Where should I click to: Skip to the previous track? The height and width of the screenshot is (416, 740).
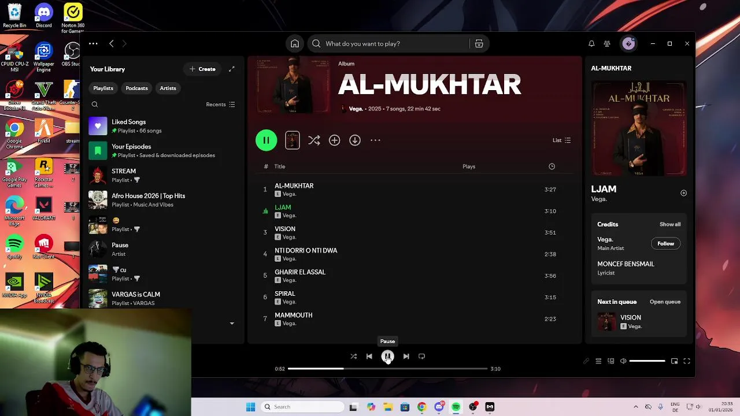(x=369, y=356)
